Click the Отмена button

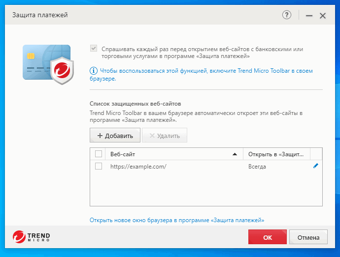[308, 237]
